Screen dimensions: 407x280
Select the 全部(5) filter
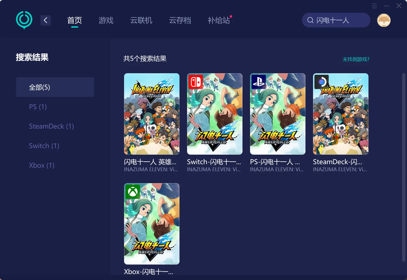(55, 87)
